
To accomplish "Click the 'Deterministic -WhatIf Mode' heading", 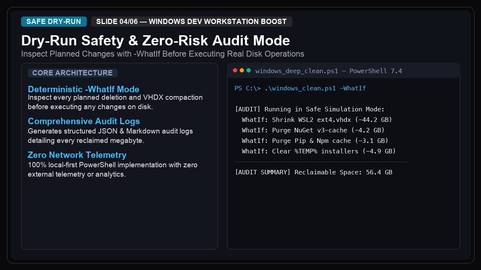I will [x=83, y=89].
